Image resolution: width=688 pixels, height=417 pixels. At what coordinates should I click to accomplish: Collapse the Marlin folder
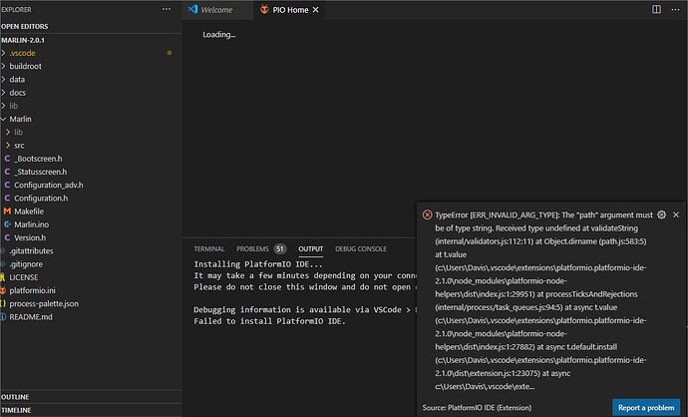tap(4, 119)
